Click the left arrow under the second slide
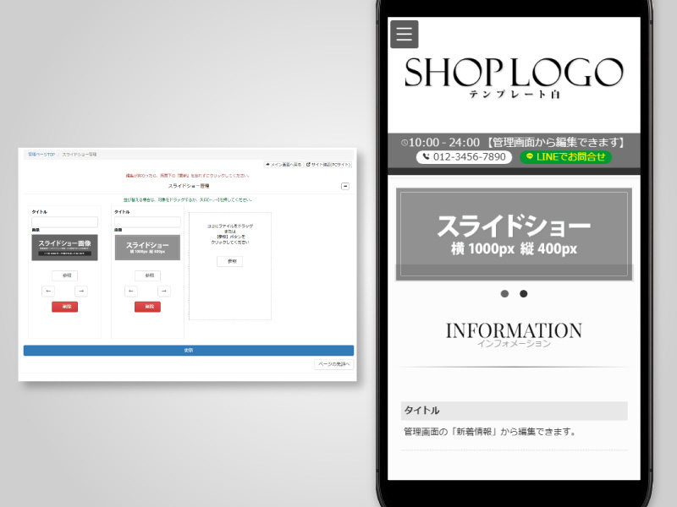This screenshot has width=677, height=507. (131, 291)
